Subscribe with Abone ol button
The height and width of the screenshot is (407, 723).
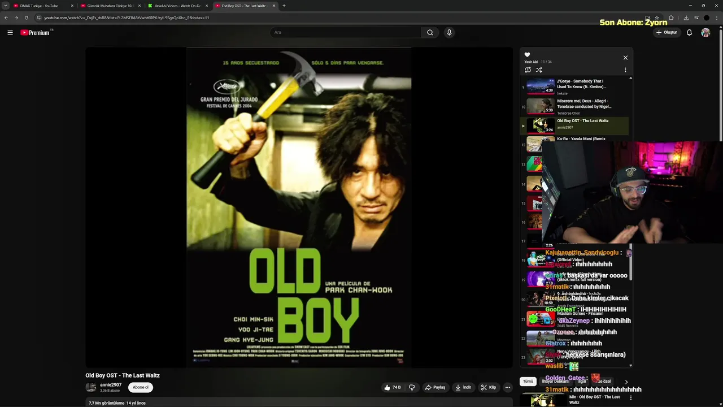(141, 387)
